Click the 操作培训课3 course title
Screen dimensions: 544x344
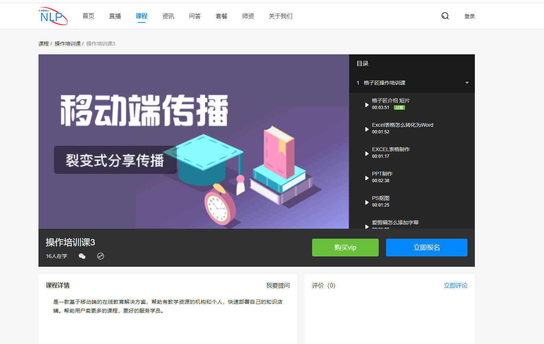tap(70, 242)
